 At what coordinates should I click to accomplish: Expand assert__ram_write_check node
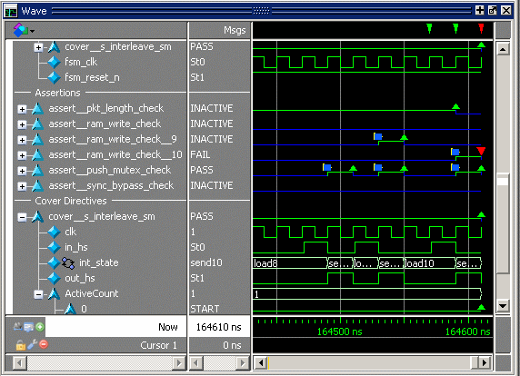(22, 124)
